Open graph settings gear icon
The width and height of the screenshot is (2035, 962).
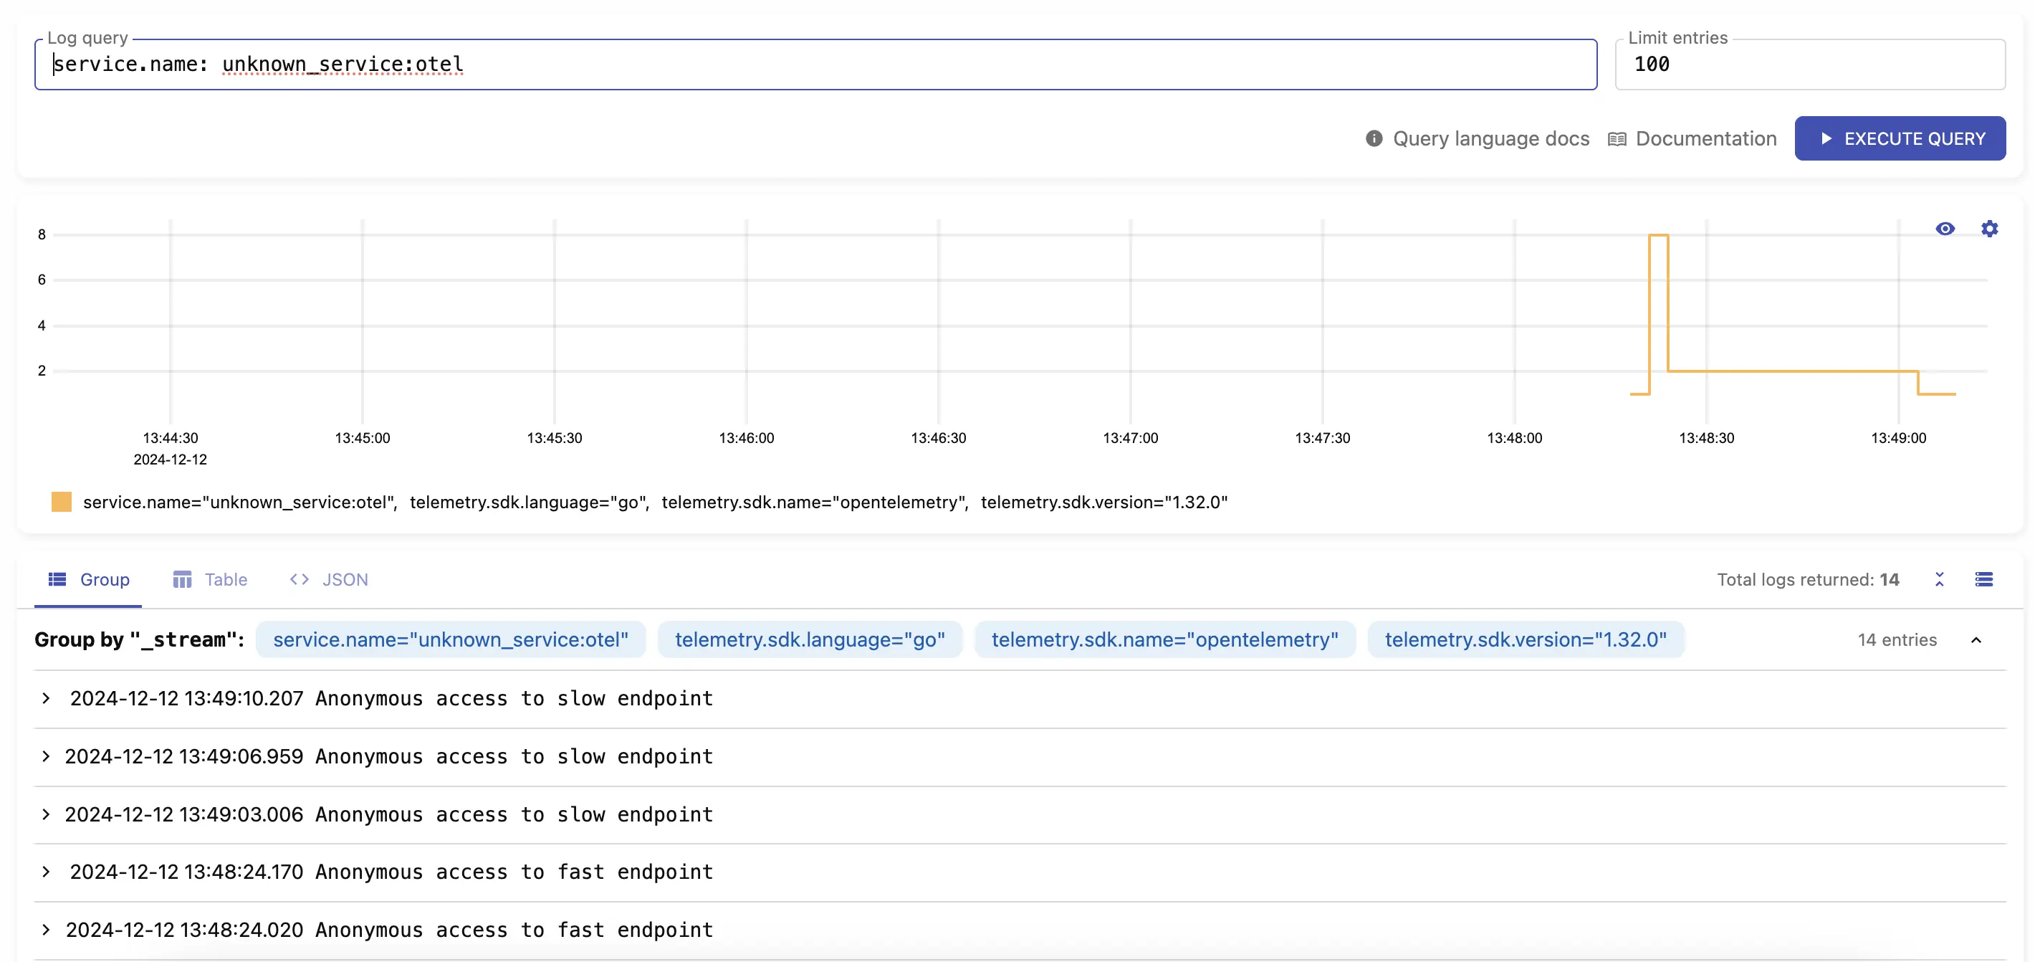coord(1989,229)
